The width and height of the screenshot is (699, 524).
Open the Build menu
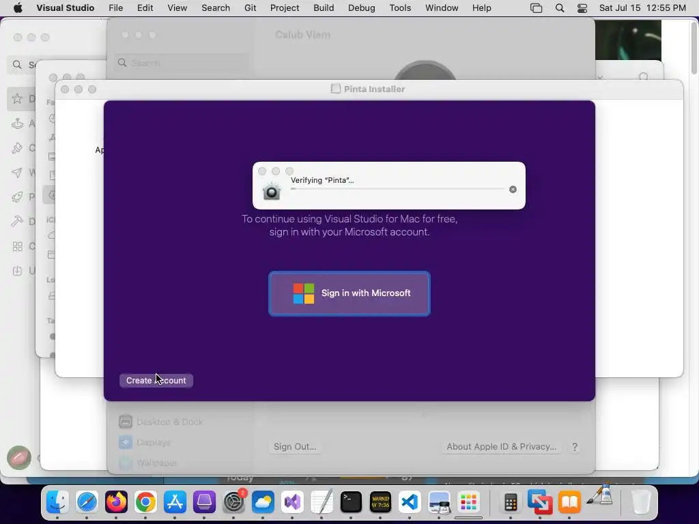(324, 8)
